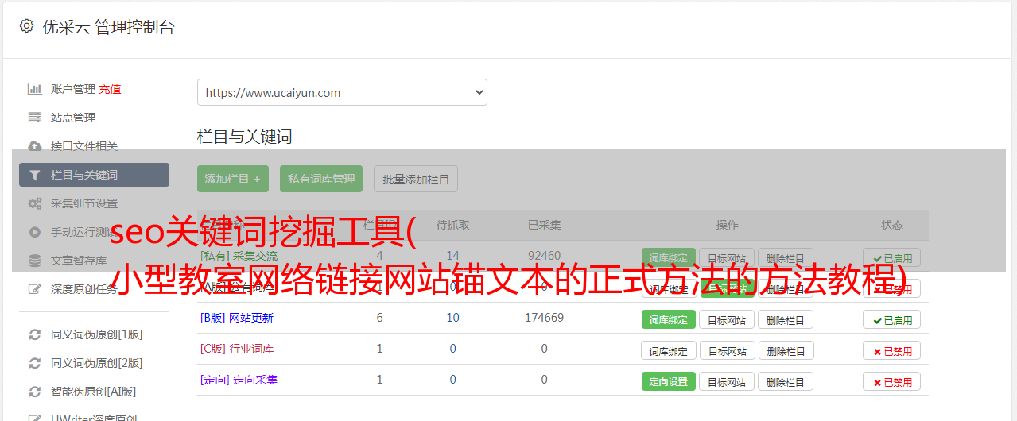1017x421 pixels.
Task: Click the bar chart icon next to 账户管理
Action: tap(34, 89)
